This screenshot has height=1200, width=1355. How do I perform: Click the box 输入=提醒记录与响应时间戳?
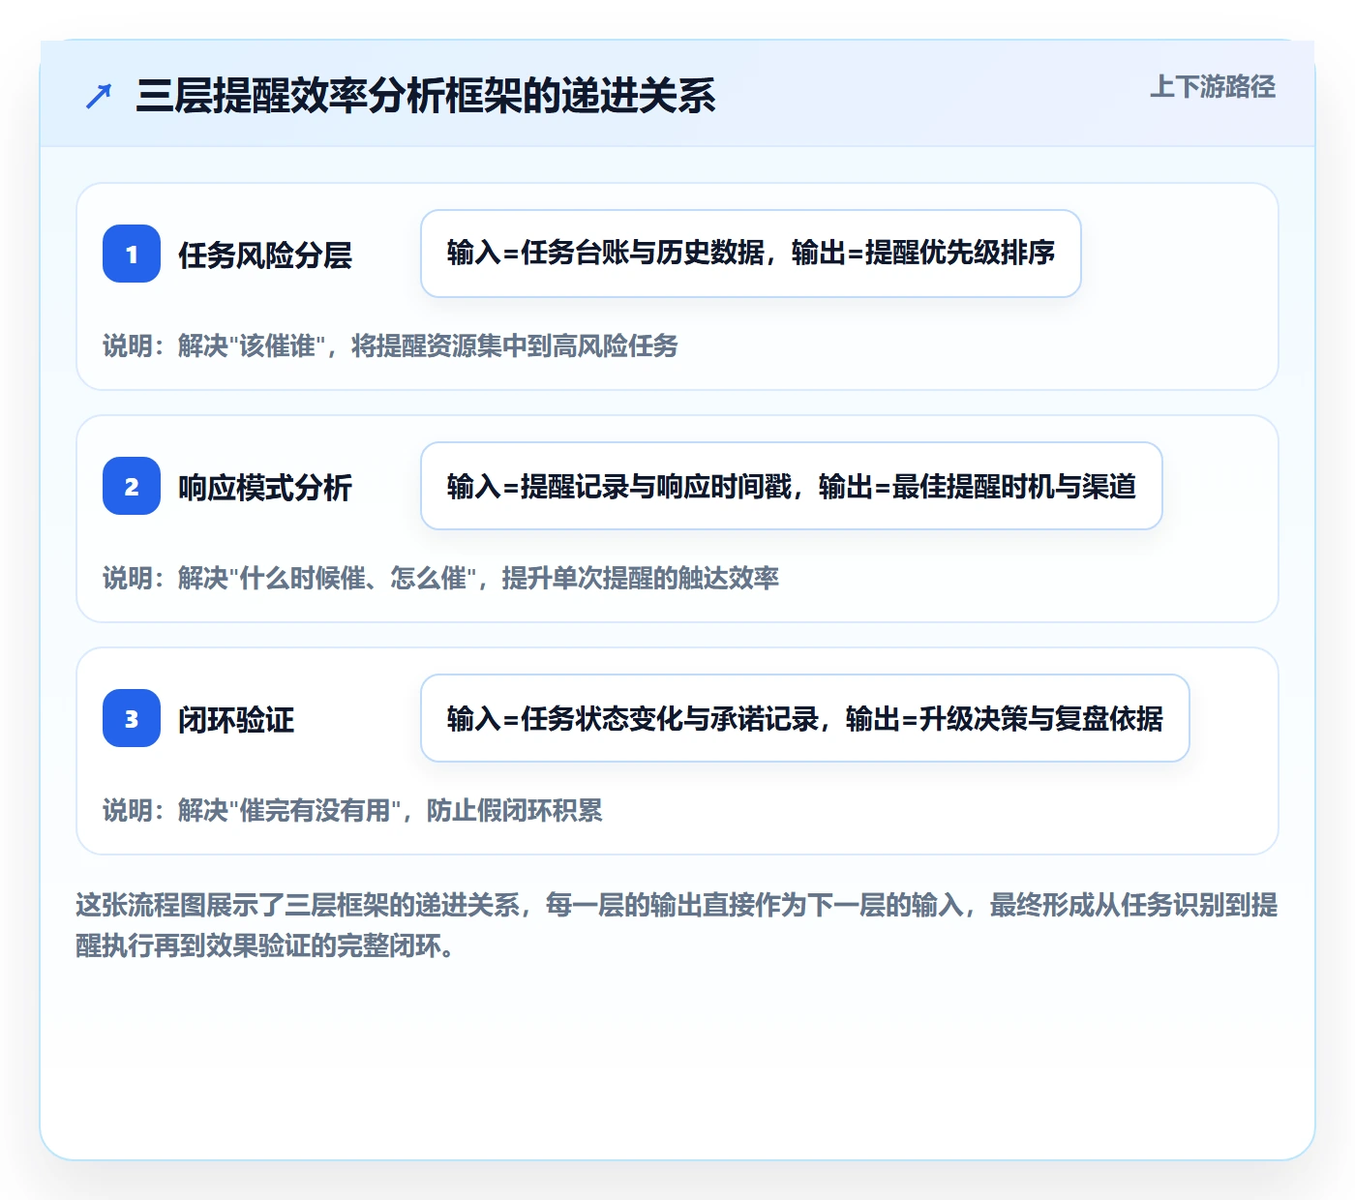[x=792, y=486]
